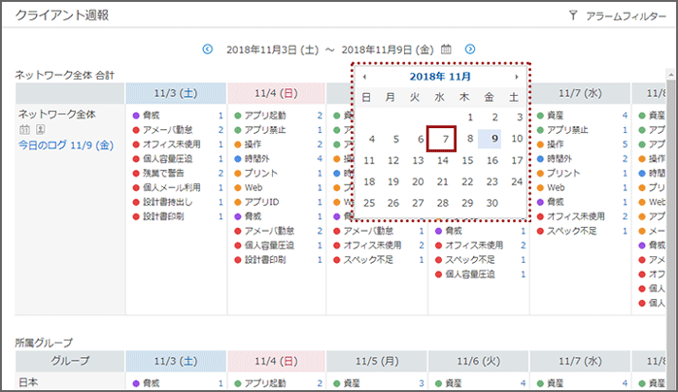Click プリント entry on 11/4

[x=260, y=173]
